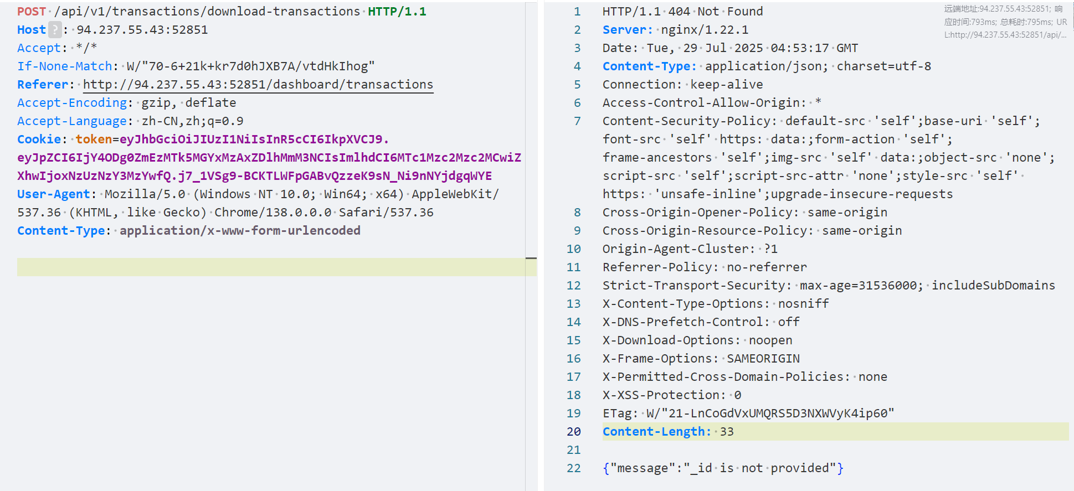This screenshot has width=1074, height=491.
Task: Click the request editor scrollbar marker
Action: (531, 258)
